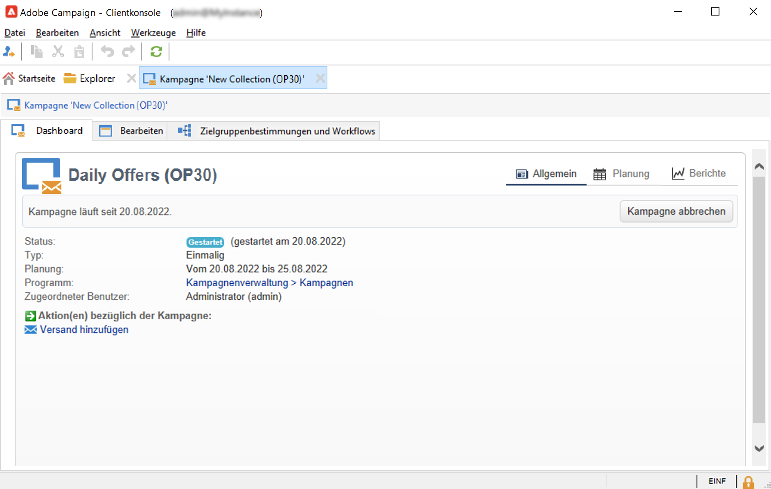This screenshot has height=489, width=771.
Task: Click the Allgemein view icon
Action: point(522,174)
